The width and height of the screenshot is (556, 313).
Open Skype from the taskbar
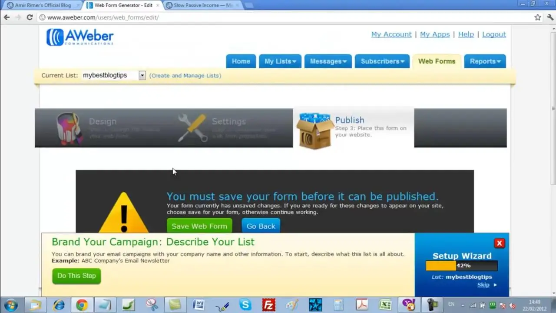pos(245,305)
